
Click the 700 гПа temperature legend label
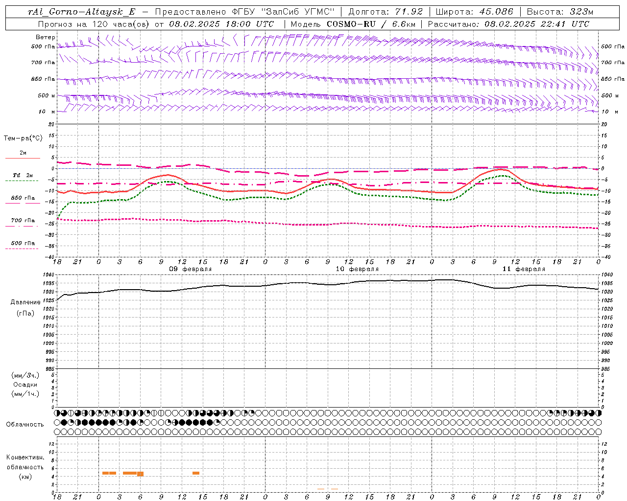click(23, 220)
